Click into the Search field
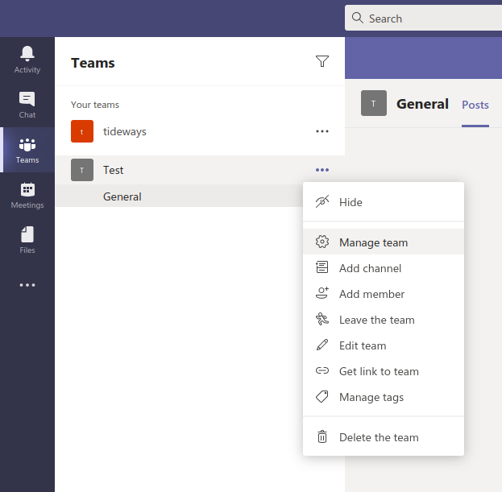Screen dimensions: 502x492 click(x=423, y=19)
